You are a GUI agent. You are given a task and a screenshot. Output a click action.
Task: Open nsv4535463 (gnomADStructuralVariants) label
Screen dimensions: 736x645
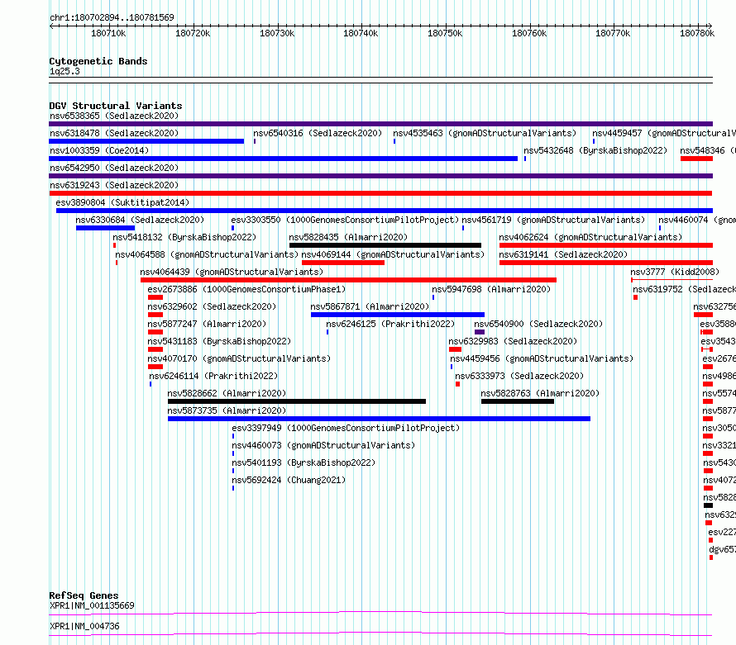click(485, 133)
